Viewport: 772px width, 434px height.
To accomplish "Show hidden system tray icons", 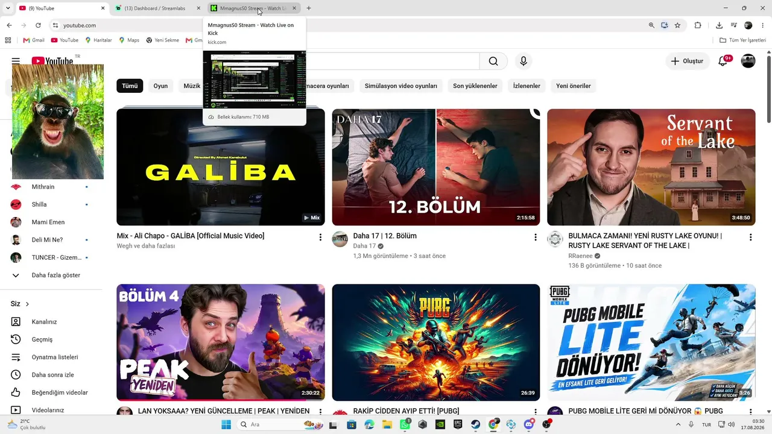I will (679, 424).
